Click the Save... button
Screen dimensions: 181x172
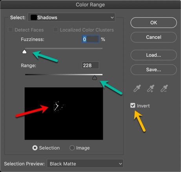point(154,70)
